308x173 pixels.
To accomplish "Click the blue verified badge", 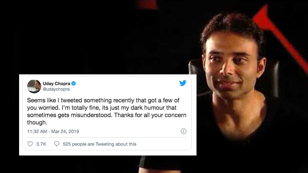I will [x=74, y=84].
